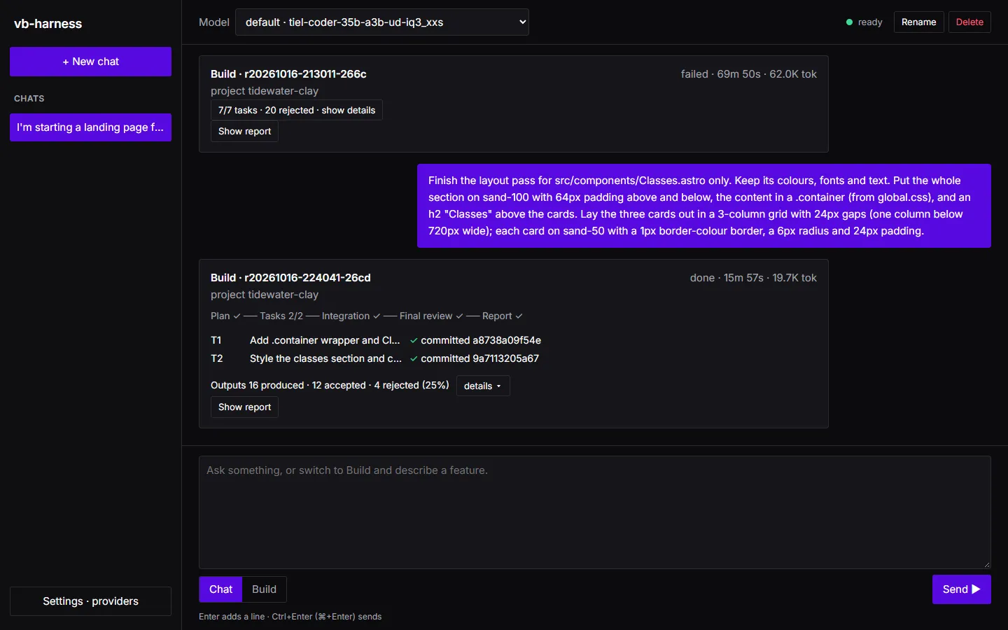Click the vb-harness app title
The height and width of the screenshot is (630, 1008).
tap(48, 24)
